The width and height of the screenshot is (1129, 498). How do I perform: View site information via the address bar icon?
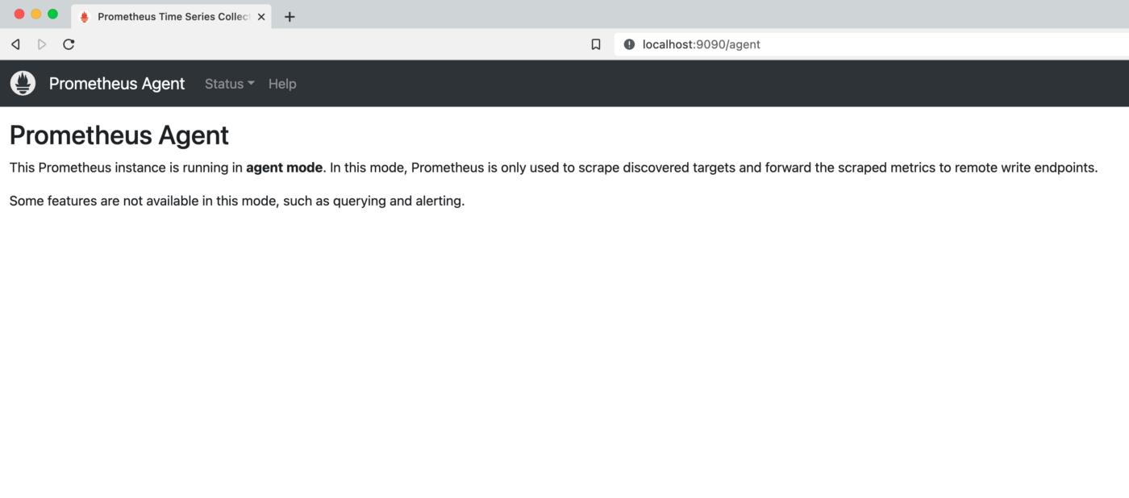[x=629, y=44]
